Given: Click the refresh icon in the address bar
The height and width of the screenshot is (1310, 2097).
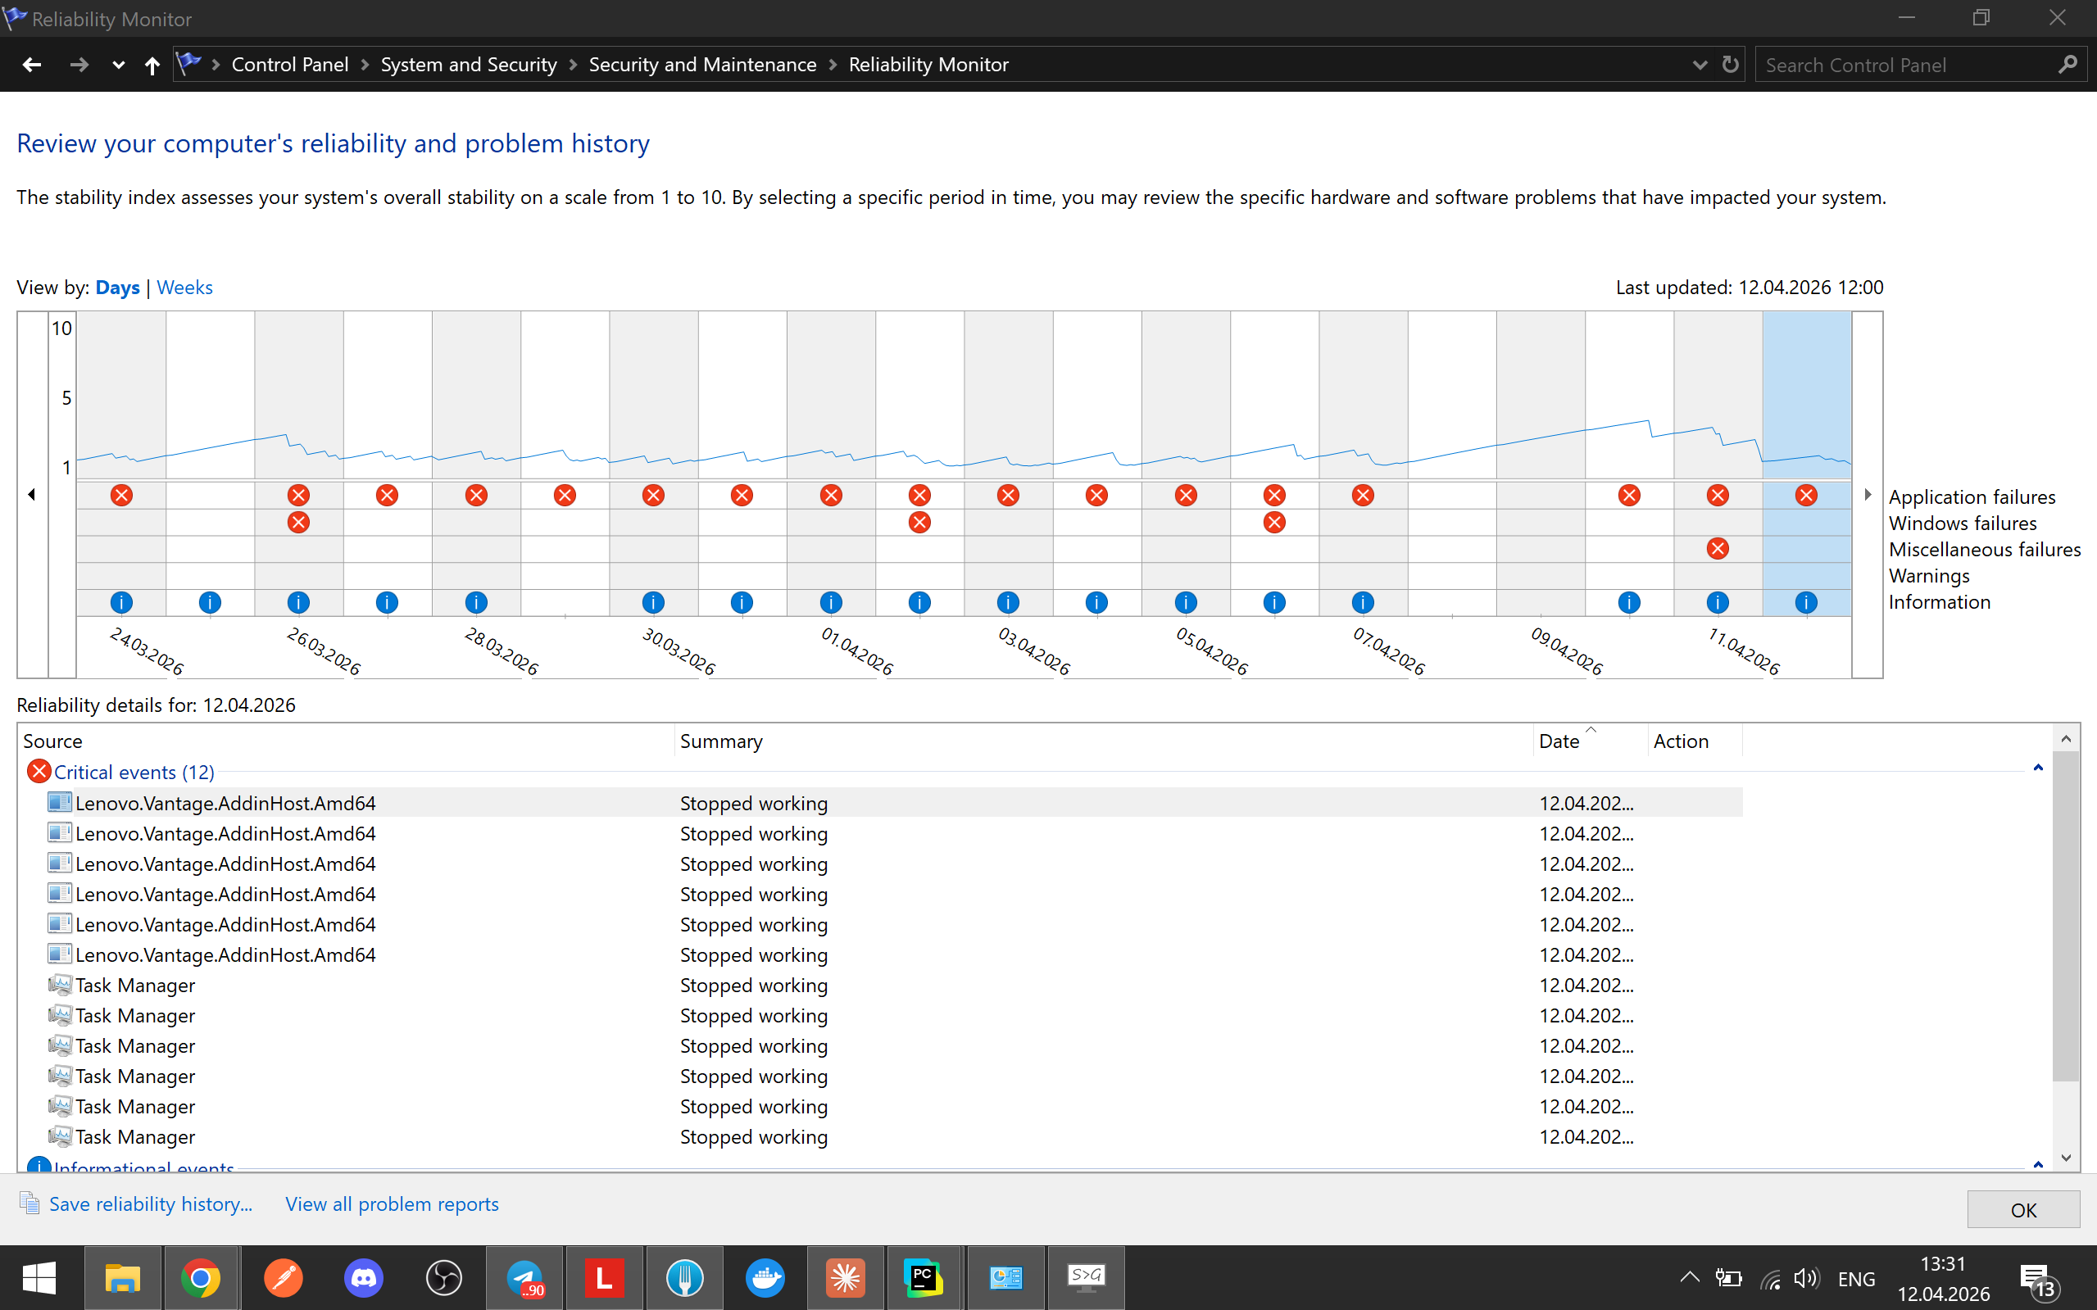Looking at the screenshot, I should tap(1731, 64).
